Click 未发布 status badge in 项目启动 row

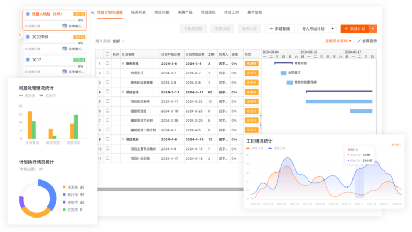coord(251,92)
